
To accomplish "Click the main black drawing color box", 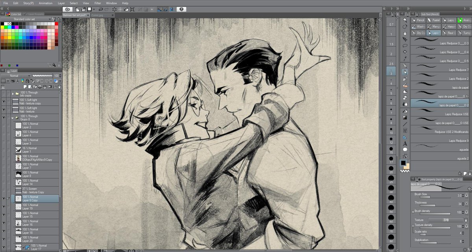I will pos(403,163).
